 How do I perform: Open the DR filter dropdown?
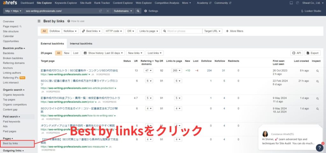(131, 31)
